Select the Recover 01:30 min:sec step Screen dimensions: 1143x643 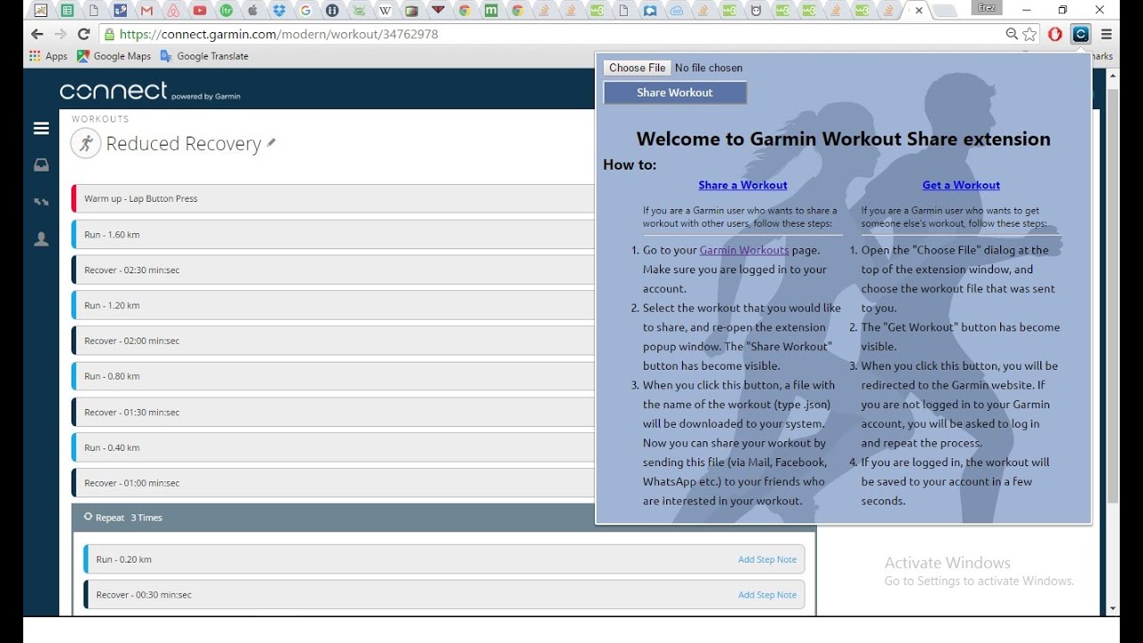[x=334, y=412]
